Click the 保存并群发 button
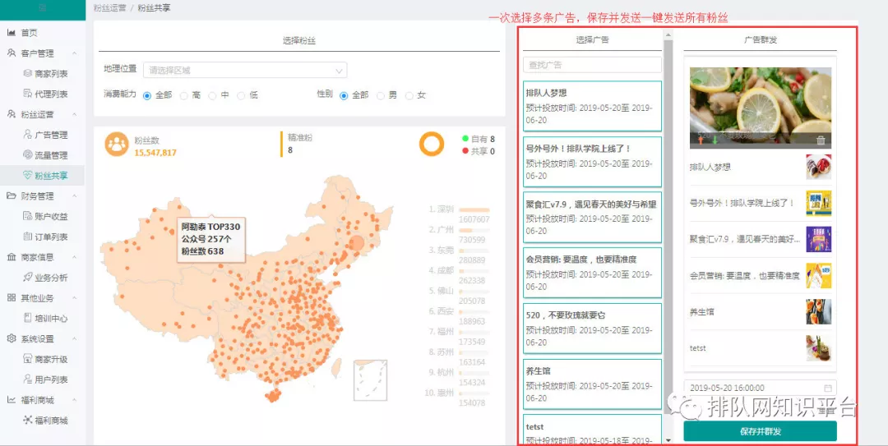 click(760, 431)
